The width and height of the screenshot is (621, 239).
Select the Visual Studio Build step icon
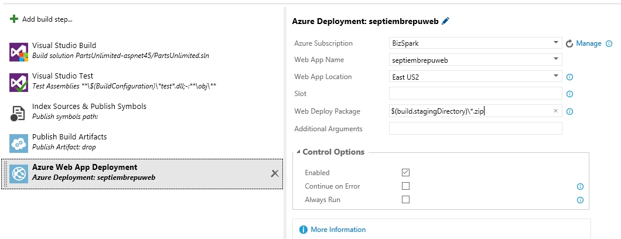point(19,52)
